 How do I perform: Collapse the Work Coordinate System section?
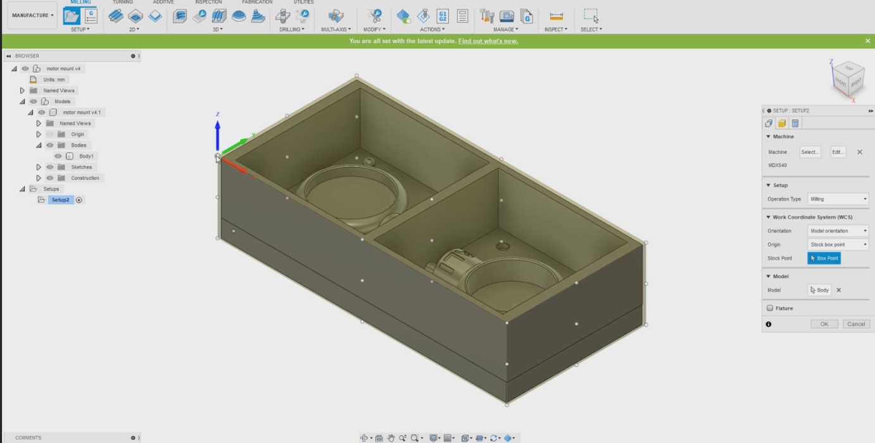769,217
